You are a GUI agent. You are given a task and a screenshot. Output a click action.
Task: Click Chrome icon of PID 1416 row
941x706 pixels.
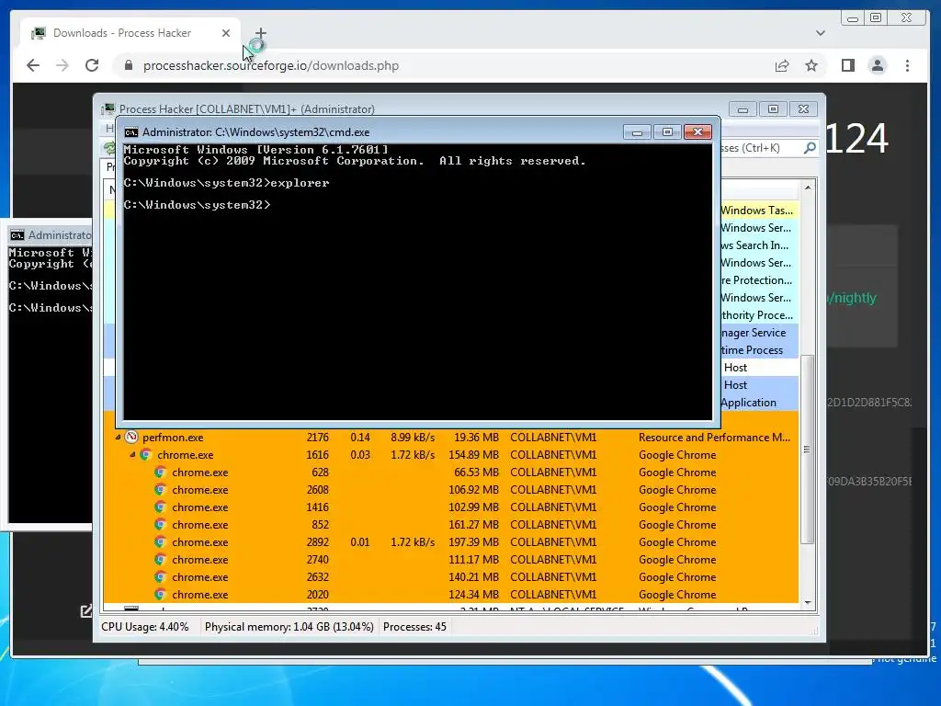160,507
